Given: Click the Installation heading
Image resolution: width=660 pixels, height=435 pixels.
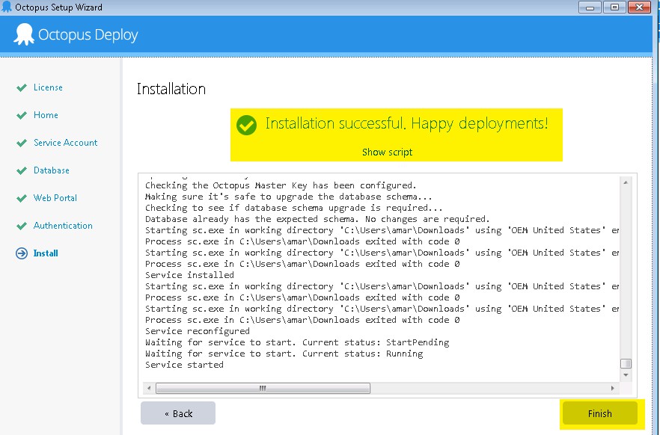Looking at the screenshot, I should click(171, 89).
